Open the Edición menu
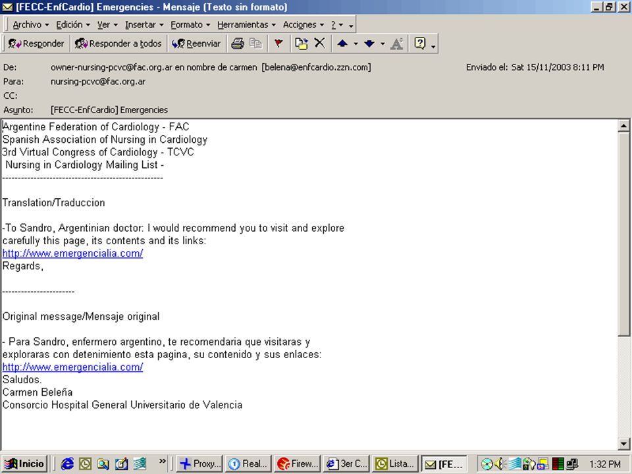This screenshot has height=474, width=632. [x=73, y=24]
